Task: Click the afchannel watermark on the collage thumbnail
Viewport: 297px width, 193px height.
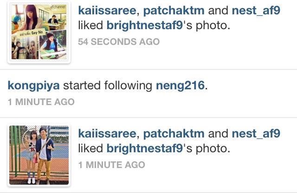Action: 58,7
